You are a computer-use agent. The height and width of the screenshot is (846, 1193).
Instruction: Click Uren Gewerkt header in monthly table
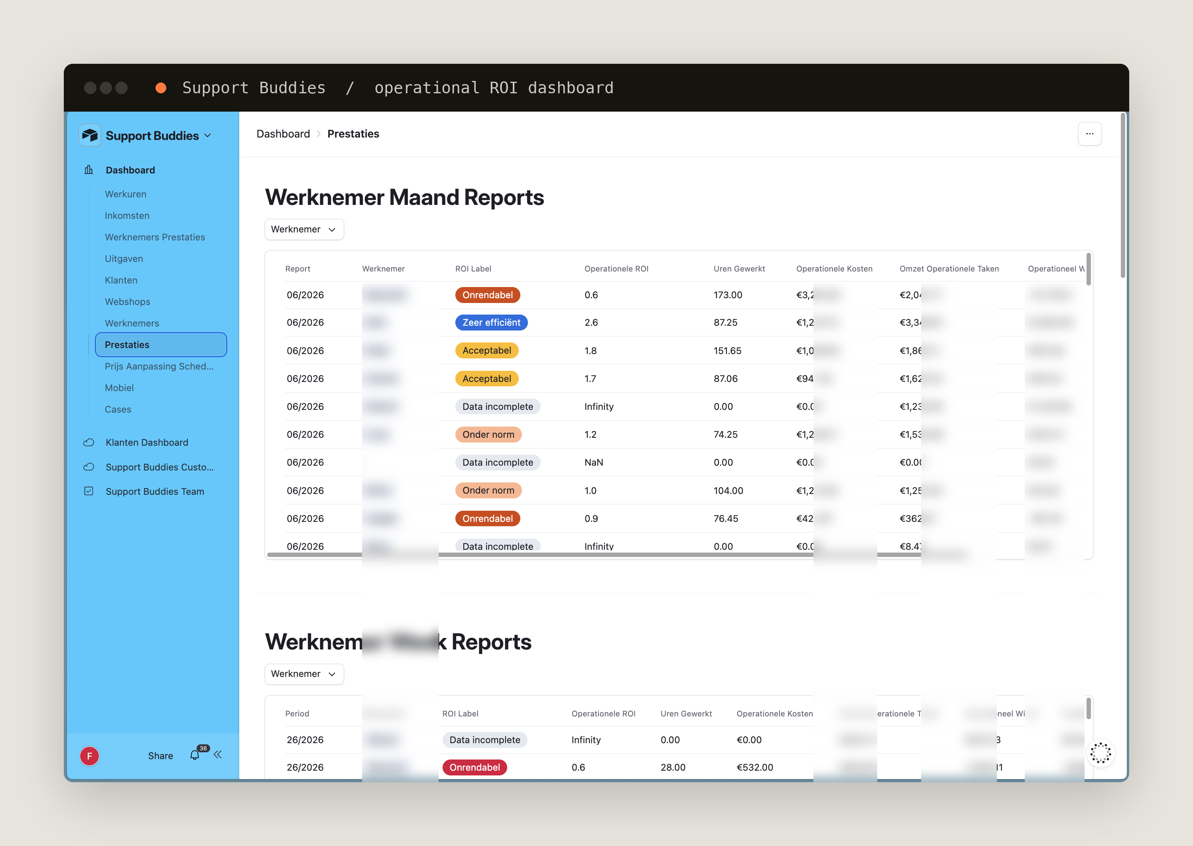[739, 269]
